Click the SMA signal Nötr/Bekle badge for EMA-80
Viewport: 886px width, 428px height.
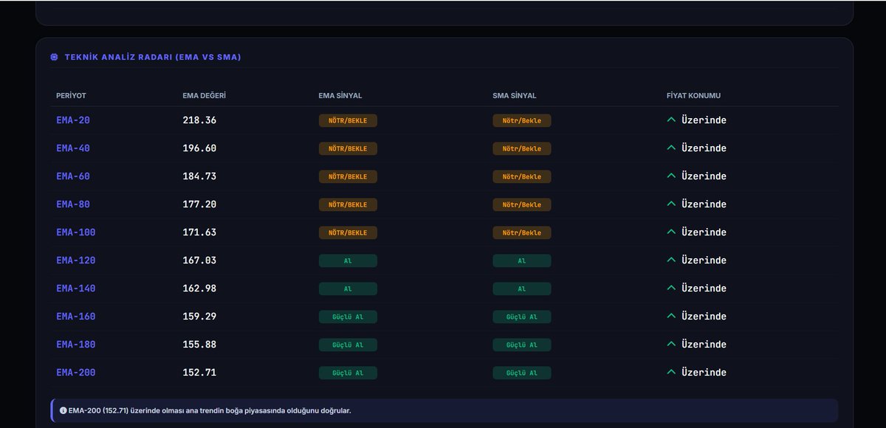(x=522, y=204)
